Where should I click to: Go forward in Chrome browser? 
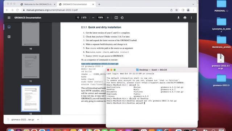coord(12,10)
